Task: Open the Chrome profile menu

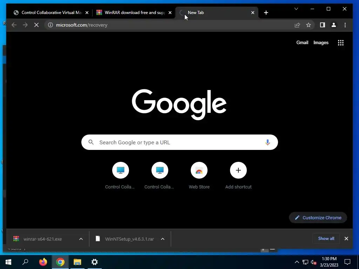Action: pos(334,25)
